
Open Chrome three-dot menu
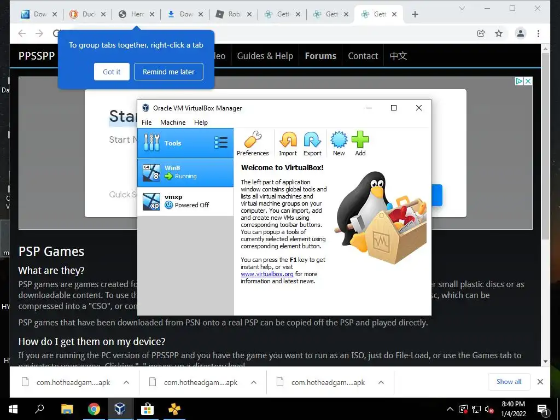[x=538, y=33]
